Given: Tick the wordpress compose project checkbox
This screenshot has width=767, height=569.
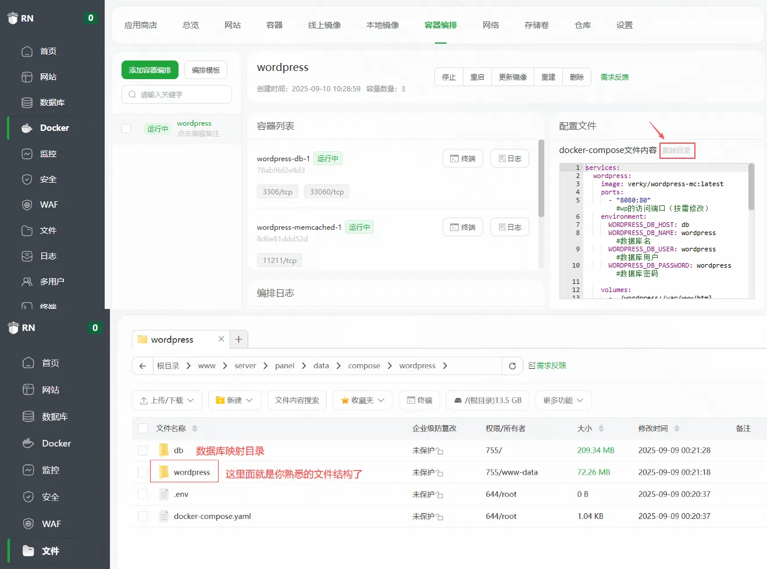Looking at the screenshot, I should (x=126, y=129).
